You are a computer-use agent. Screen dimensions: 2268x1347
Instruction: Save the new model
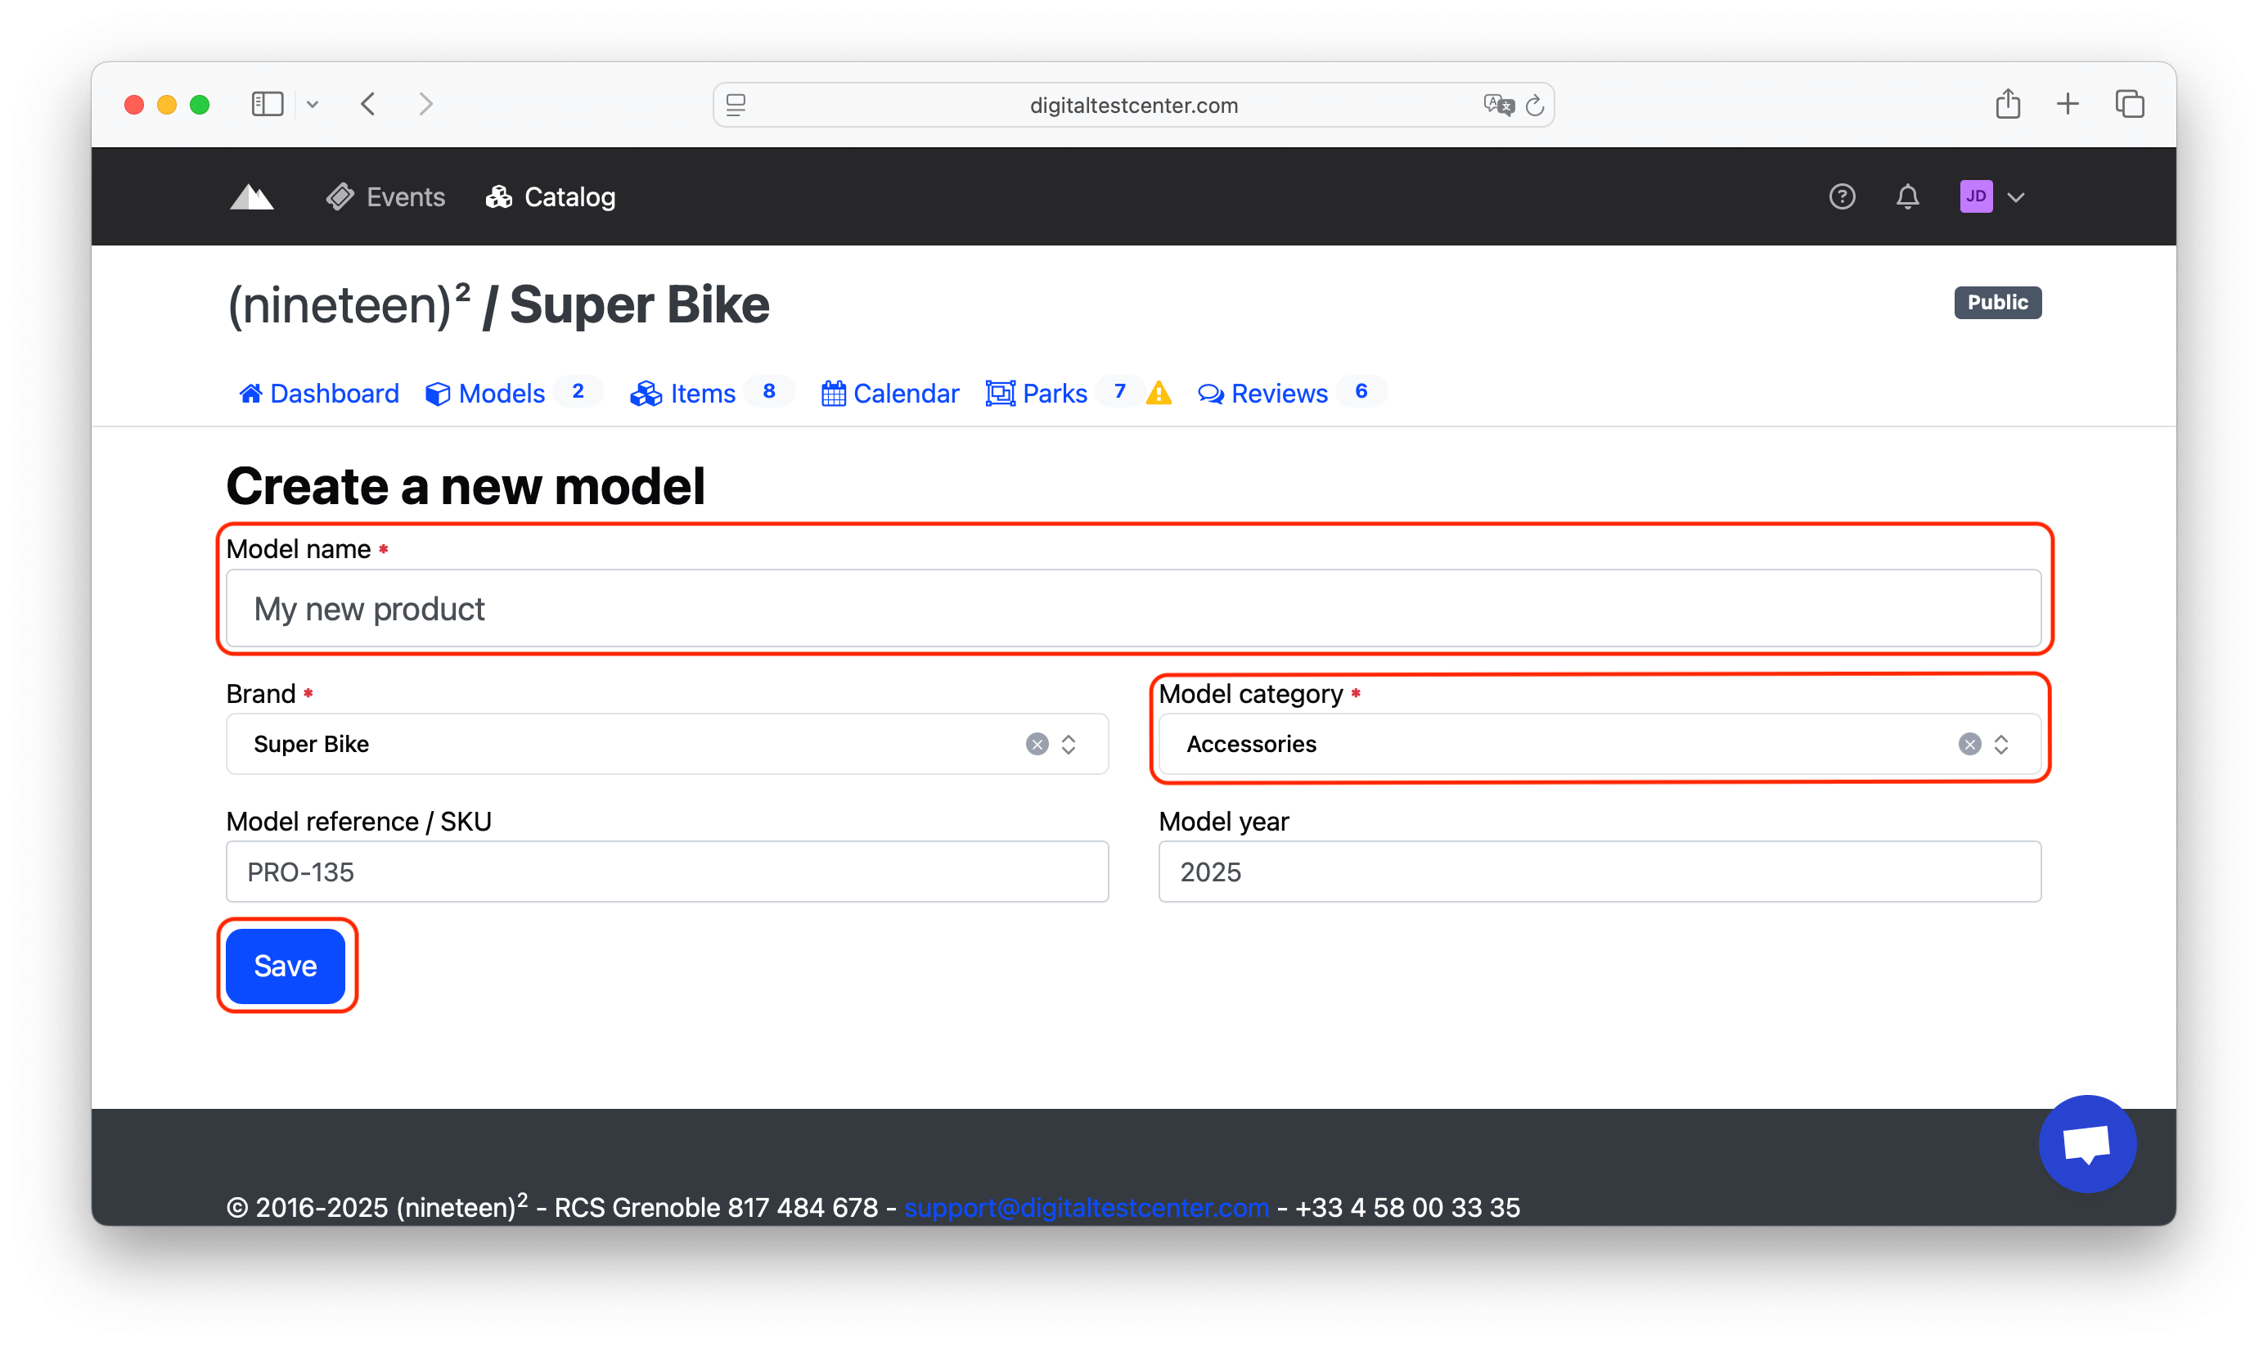(x=285, y=966)
